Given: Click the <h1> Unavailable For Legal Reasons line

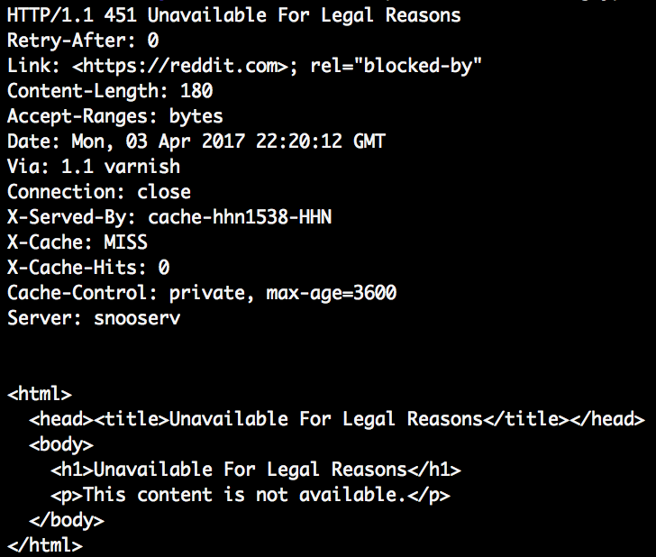Looking at the screenshot, I should (256, 470).
